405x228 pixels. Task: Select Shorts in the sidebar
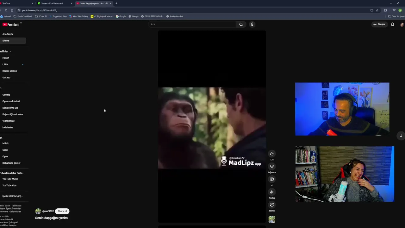coord(13,41)
